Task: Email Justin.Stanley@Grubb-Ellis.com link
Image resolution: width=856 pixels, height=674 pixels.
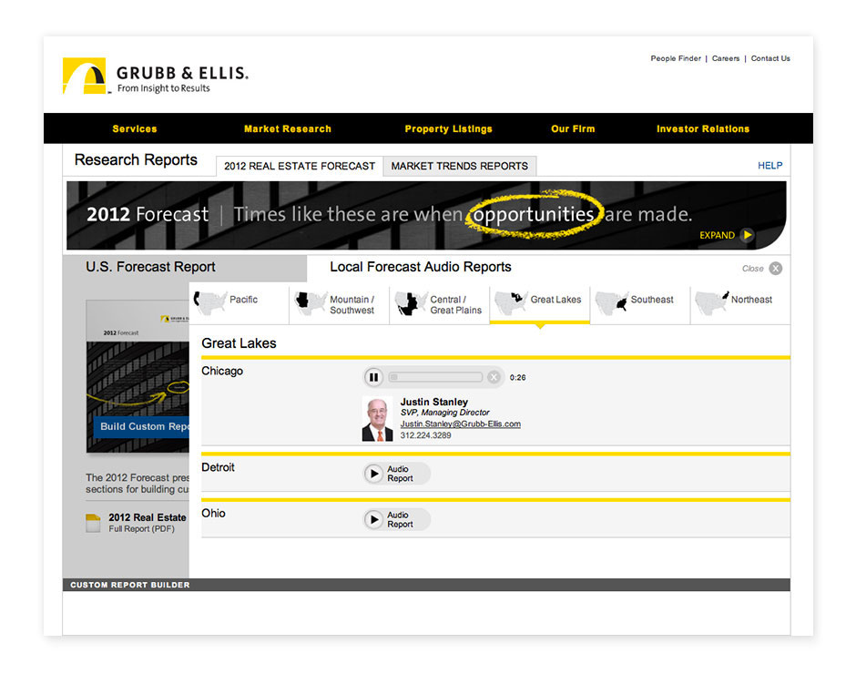Action: (x=460, y=424)
